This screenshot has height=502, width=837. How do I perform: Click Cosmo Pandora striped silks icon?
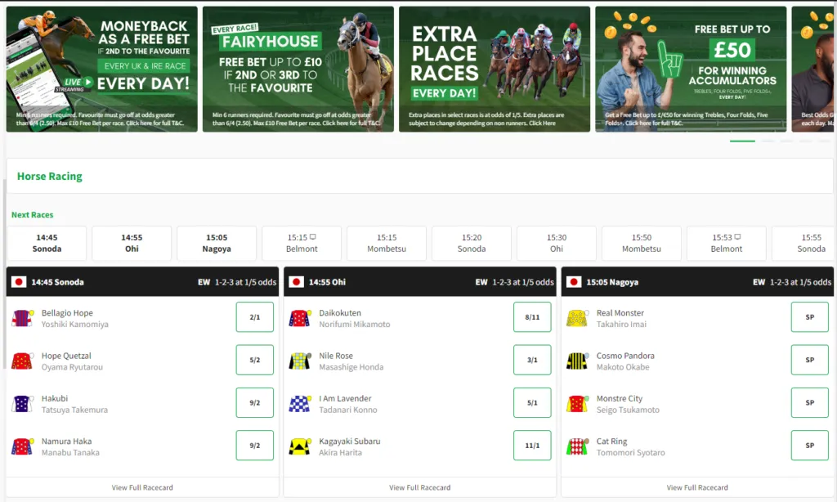point(577,361)
